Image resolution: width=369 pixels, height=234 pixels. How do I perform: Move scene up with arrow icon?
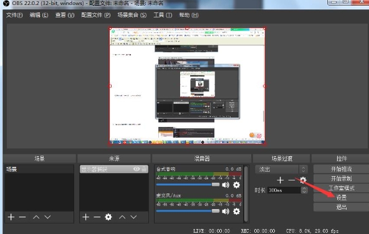tap(36, 217)
